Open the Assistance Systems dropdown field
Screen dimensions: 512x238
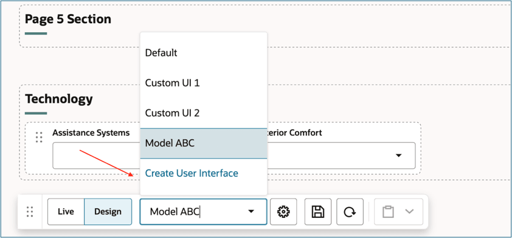96,155
